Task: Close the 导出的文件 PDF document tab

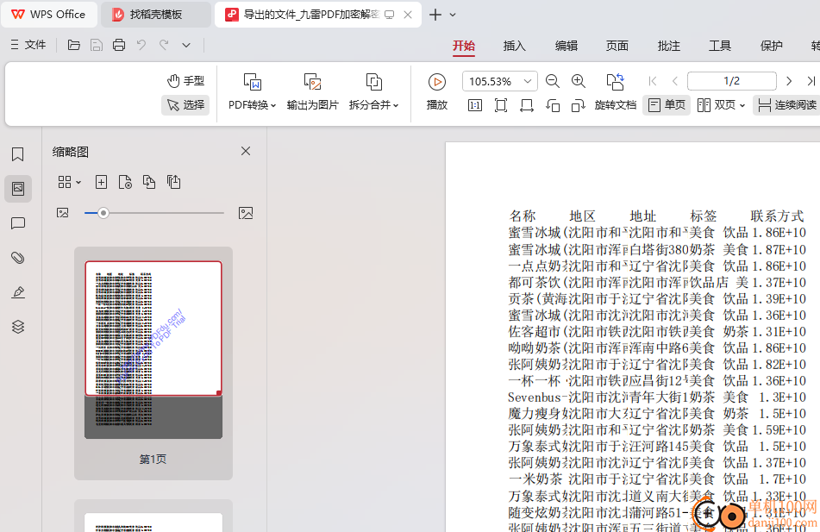Action: coord(408,15)
